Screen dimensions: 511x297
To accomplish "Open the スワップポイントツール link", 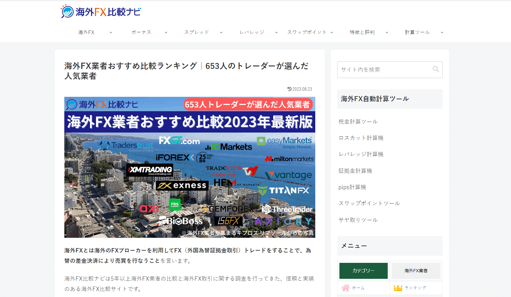I will (x=369, y=203).
